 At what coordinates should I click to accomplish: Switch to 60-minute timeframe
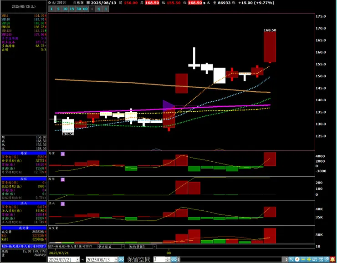[85, 9]
